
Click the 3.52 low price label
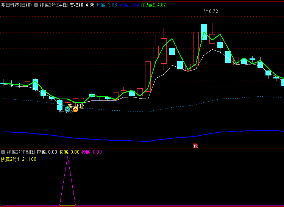point(69,112)
